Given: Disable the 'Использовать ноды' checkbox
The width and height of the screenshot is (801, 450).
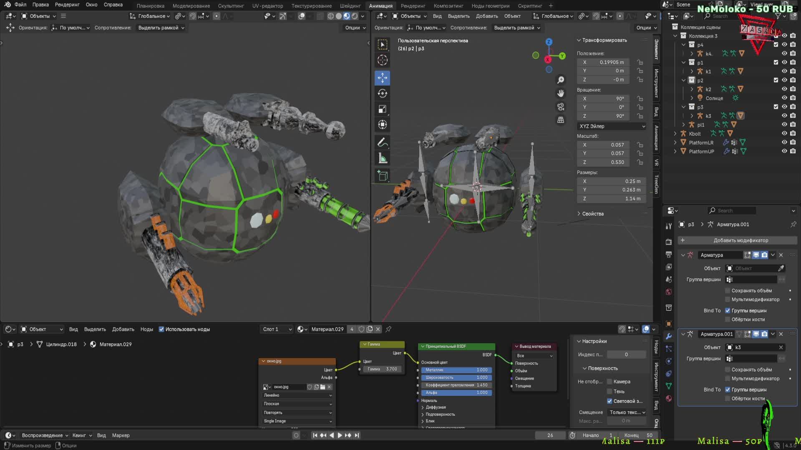Looking at the screenshot, I should click(161, 329).
